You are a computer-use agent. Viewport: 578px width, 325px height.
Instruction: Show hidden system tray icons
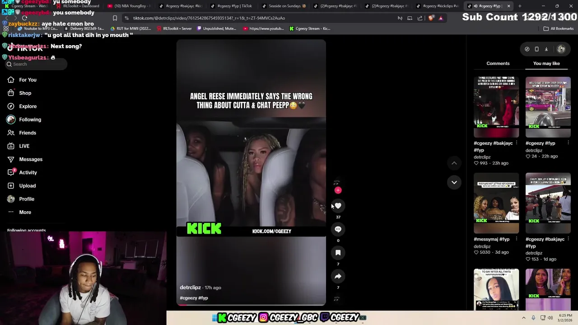[x=524, y=318]
